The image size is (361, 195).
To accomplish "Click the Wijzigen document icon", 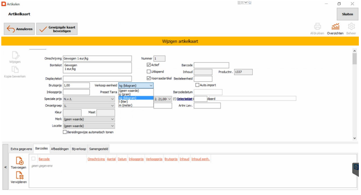I will [x=15, y=56].
